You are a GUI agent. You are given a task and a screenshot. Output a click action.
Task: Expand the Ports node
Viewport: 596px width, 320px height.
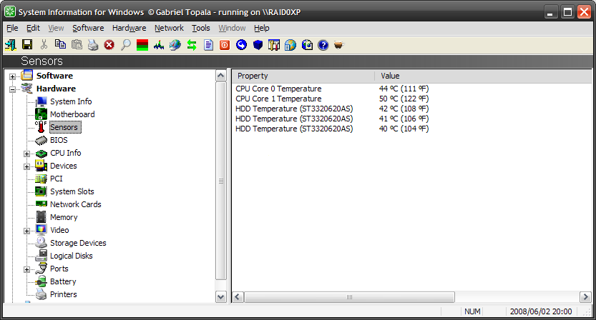pos(26,269)
